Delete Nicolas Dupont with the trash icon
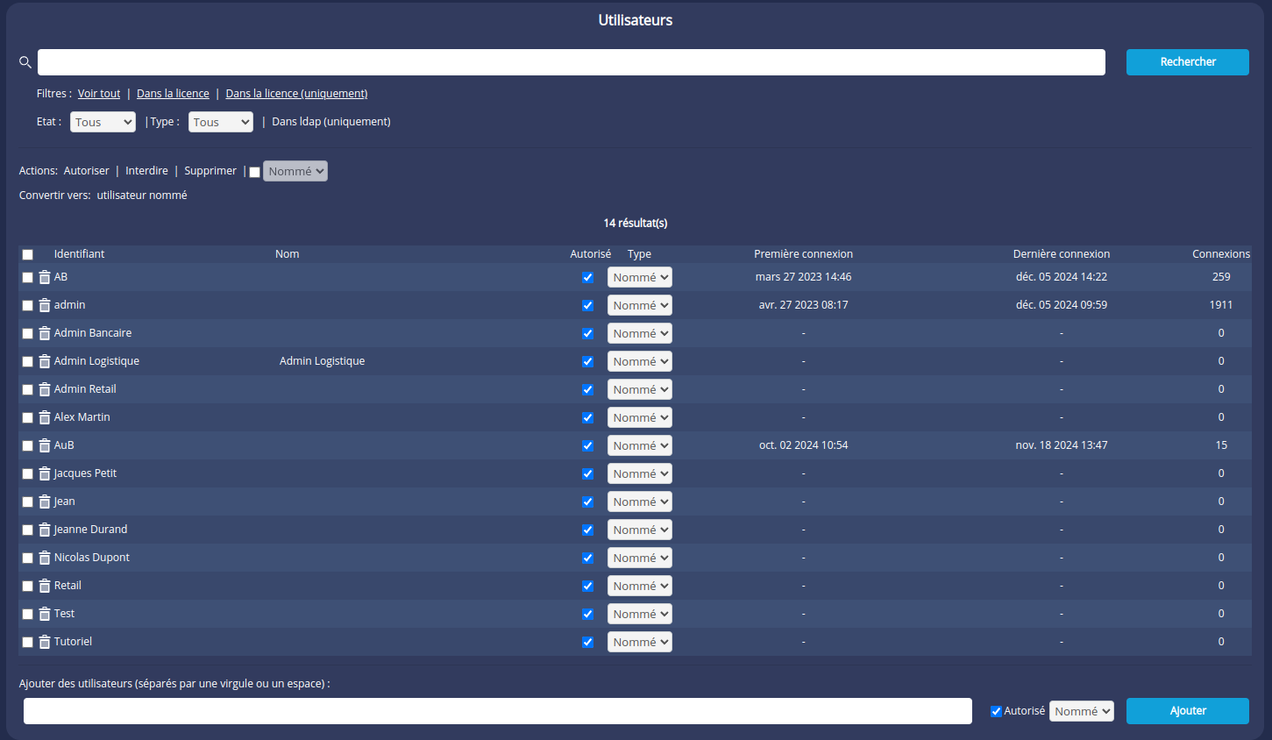1272x740 pixels. tap(45, 558)
